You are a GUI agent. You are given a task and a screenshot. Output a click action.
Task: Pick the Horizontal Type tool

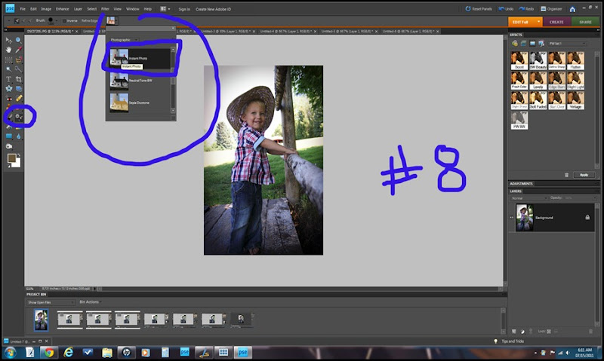pyautogui.click(x=8, y=78)
